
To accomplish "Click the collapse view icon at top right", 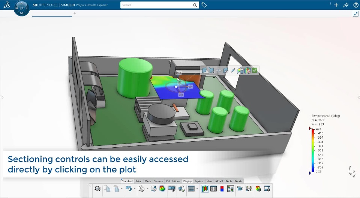I will [x=355, y=14].
